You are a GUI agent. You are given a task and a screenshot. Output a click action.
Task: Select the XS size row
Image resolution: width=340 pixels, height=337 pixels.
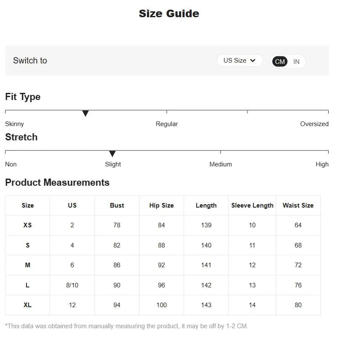tap(27, 225)
